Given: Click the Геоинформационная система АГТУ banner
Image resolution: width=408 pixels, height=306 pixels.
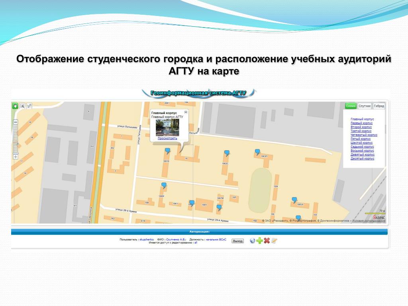Looking at the screenshot, I should pos(198,93).
